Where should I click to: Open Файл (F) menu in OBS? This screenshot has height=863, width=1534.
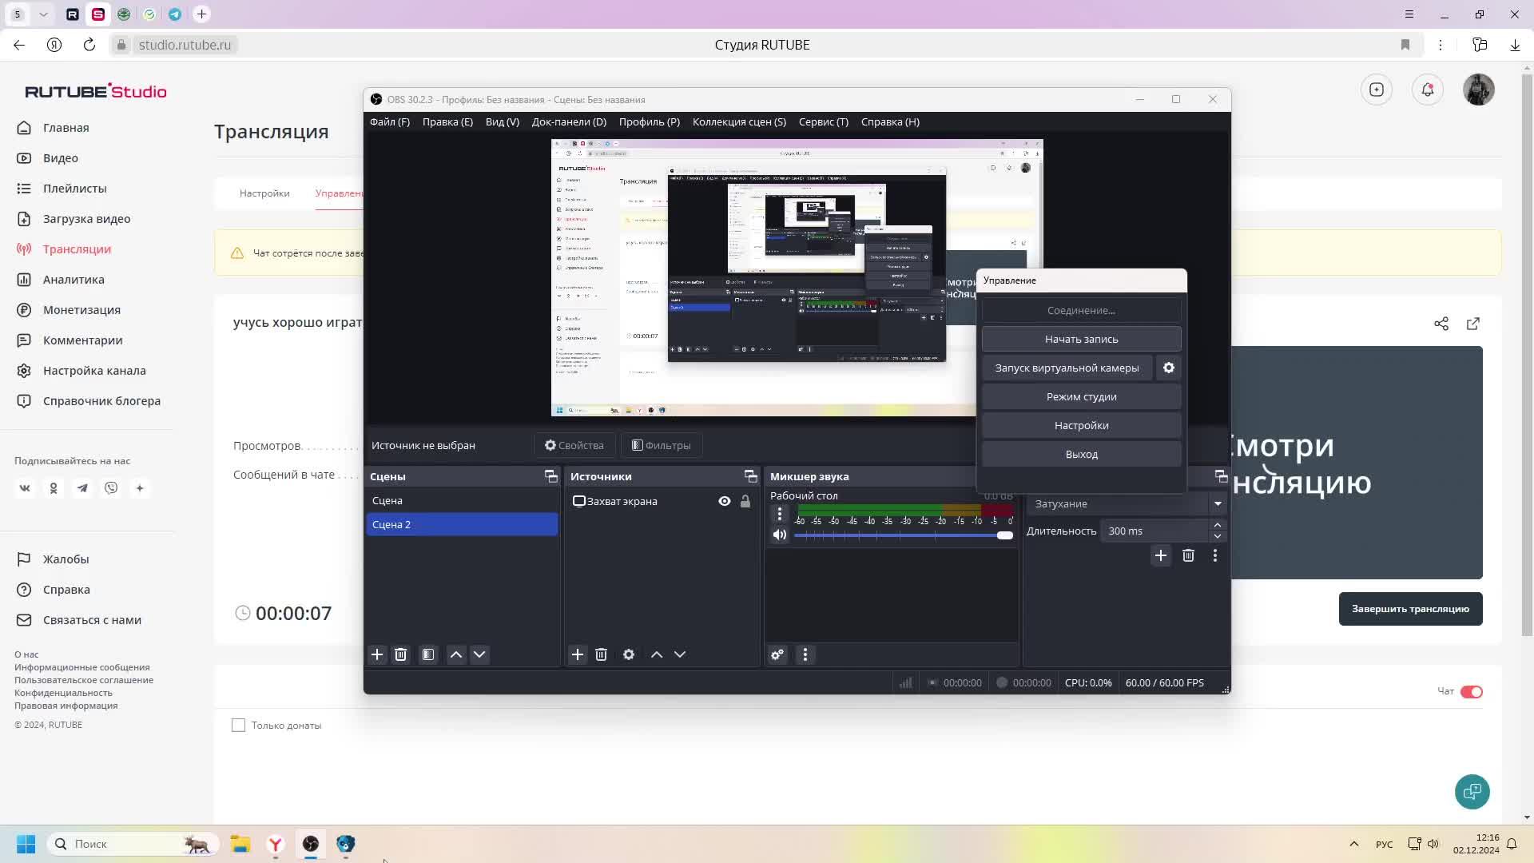pyautogui.click(x=390, y=121)
